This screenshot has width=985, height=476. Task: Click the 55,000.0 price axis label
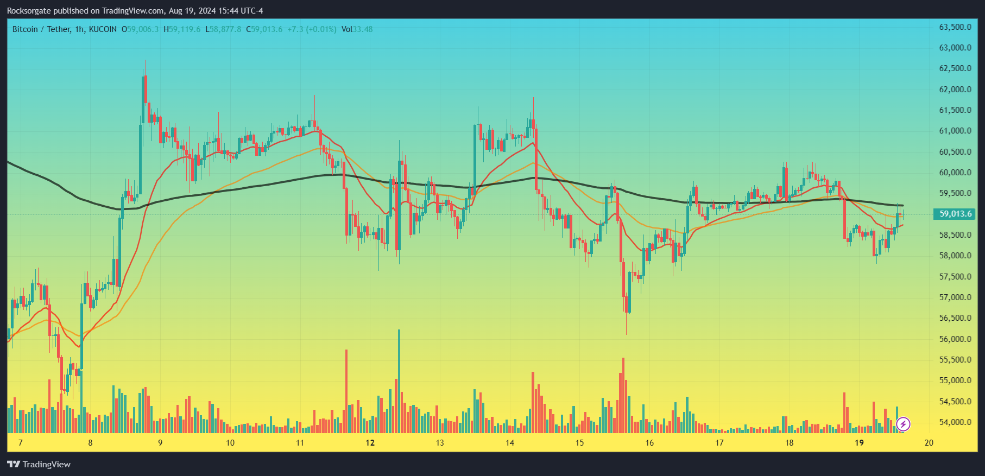tap(955, 380)
